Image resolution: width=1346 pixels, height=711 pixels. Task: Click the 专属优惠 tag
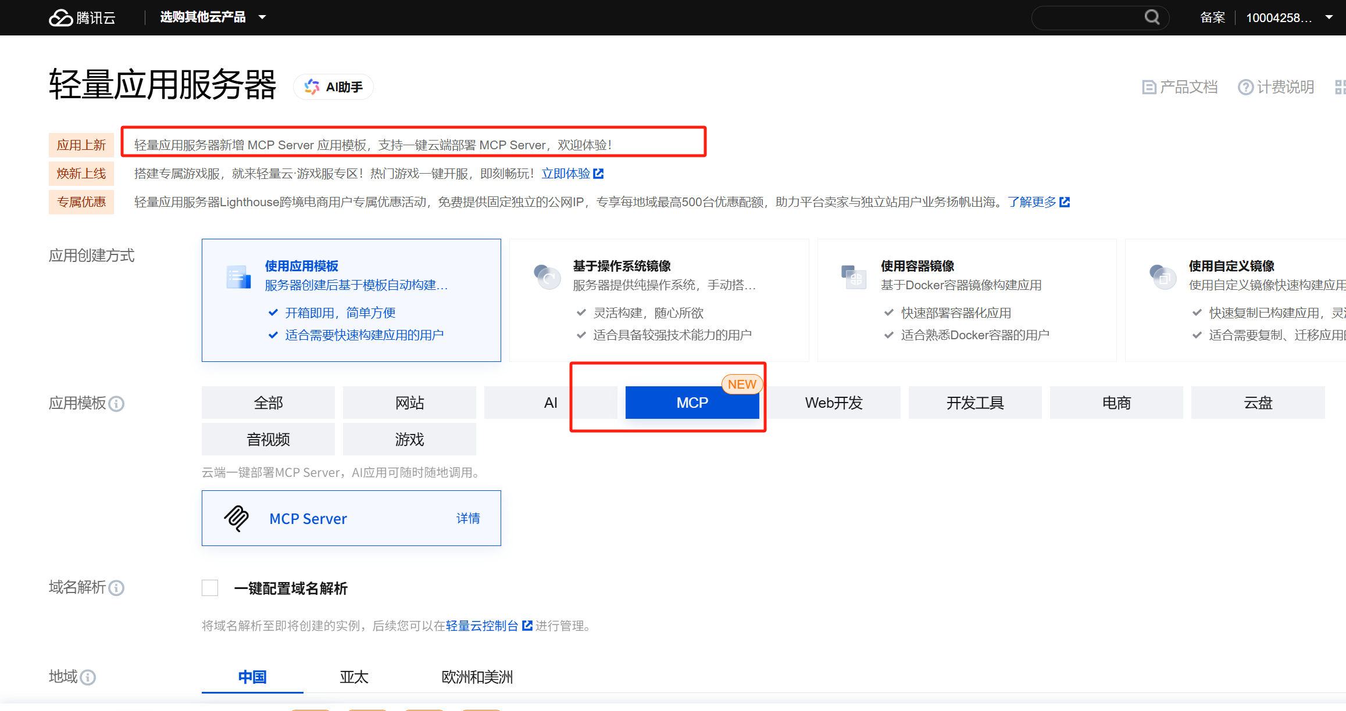81,202
